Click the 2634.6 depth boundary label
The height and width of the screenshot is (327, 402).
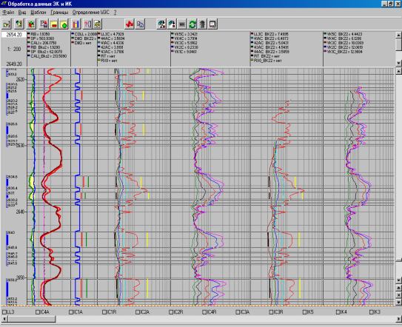(12, 177)
